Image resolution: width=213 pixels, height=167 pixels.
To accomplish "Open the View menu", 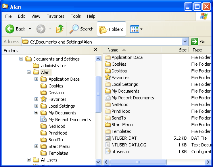I will (36, 16).
